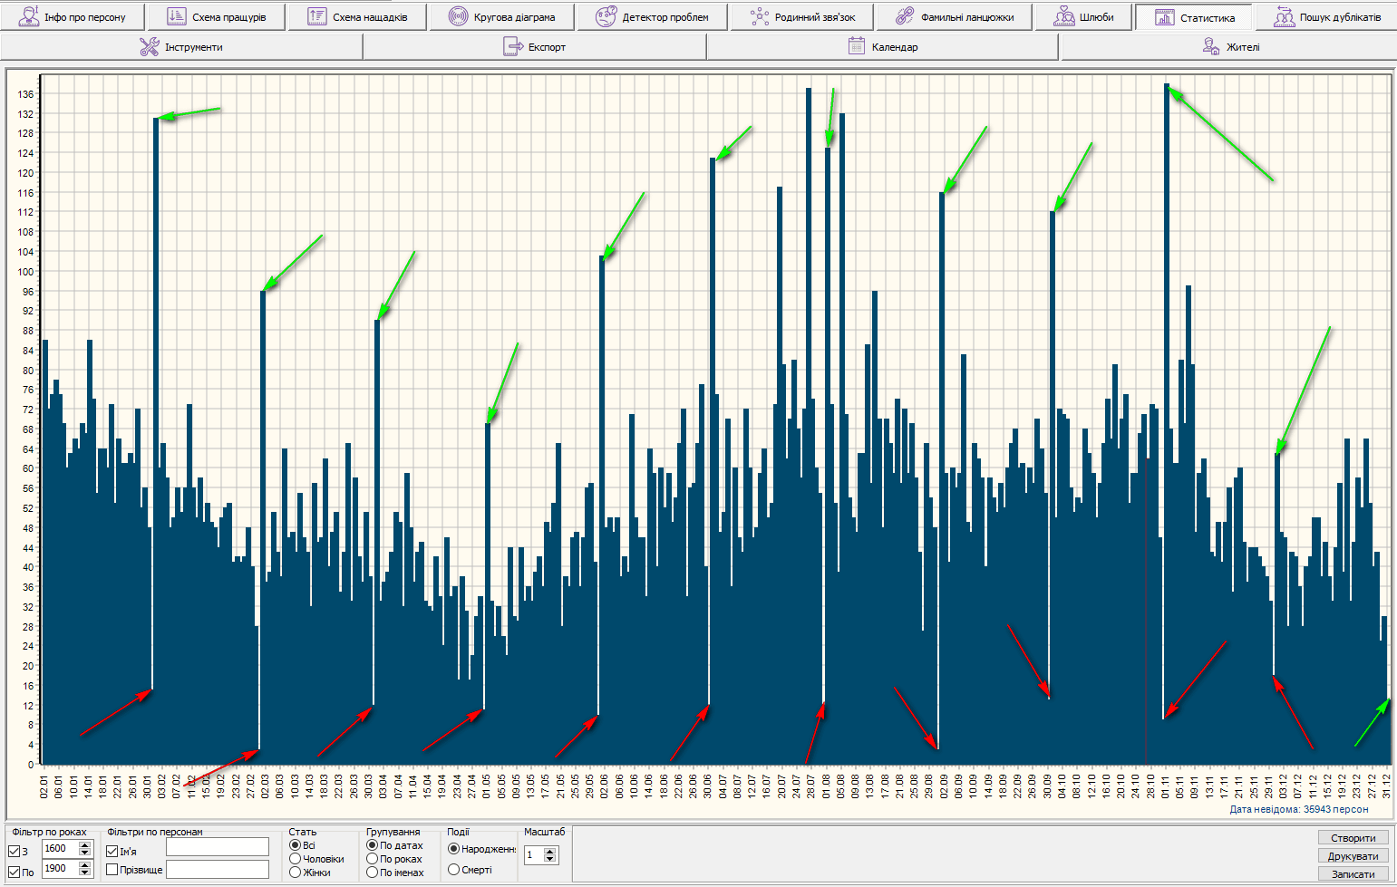Increase 'Масштаб' scale value with up arrow
The height and width of the screenshot is (887, 1397).
550,851
